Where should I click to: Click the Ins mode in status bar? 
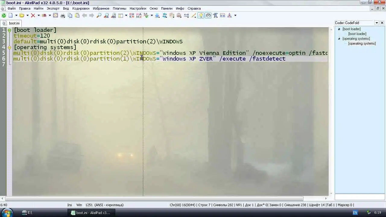click(70, 205)
